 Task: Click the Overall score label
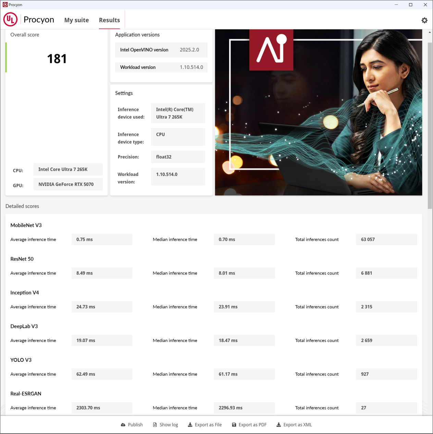[x=25, y=35]
